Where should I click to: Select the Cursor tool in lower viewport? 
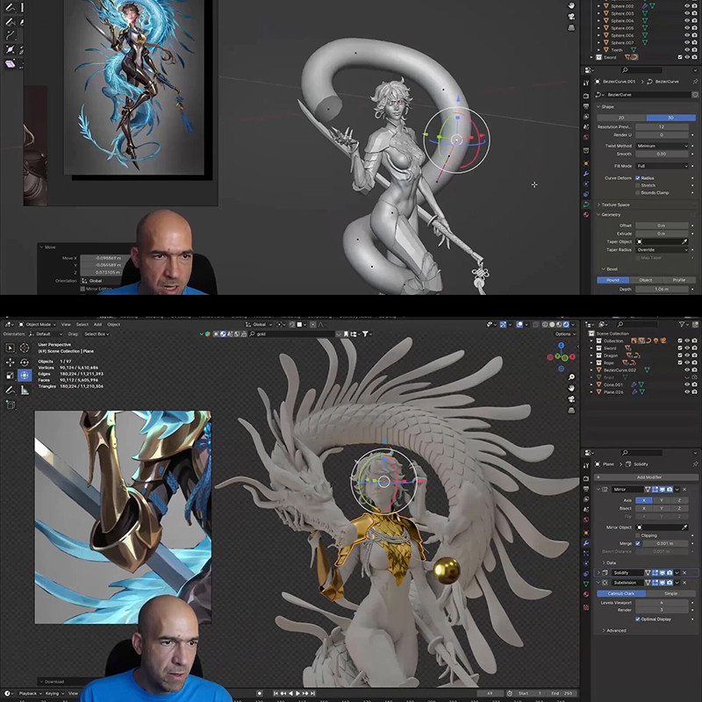point(25,347)
